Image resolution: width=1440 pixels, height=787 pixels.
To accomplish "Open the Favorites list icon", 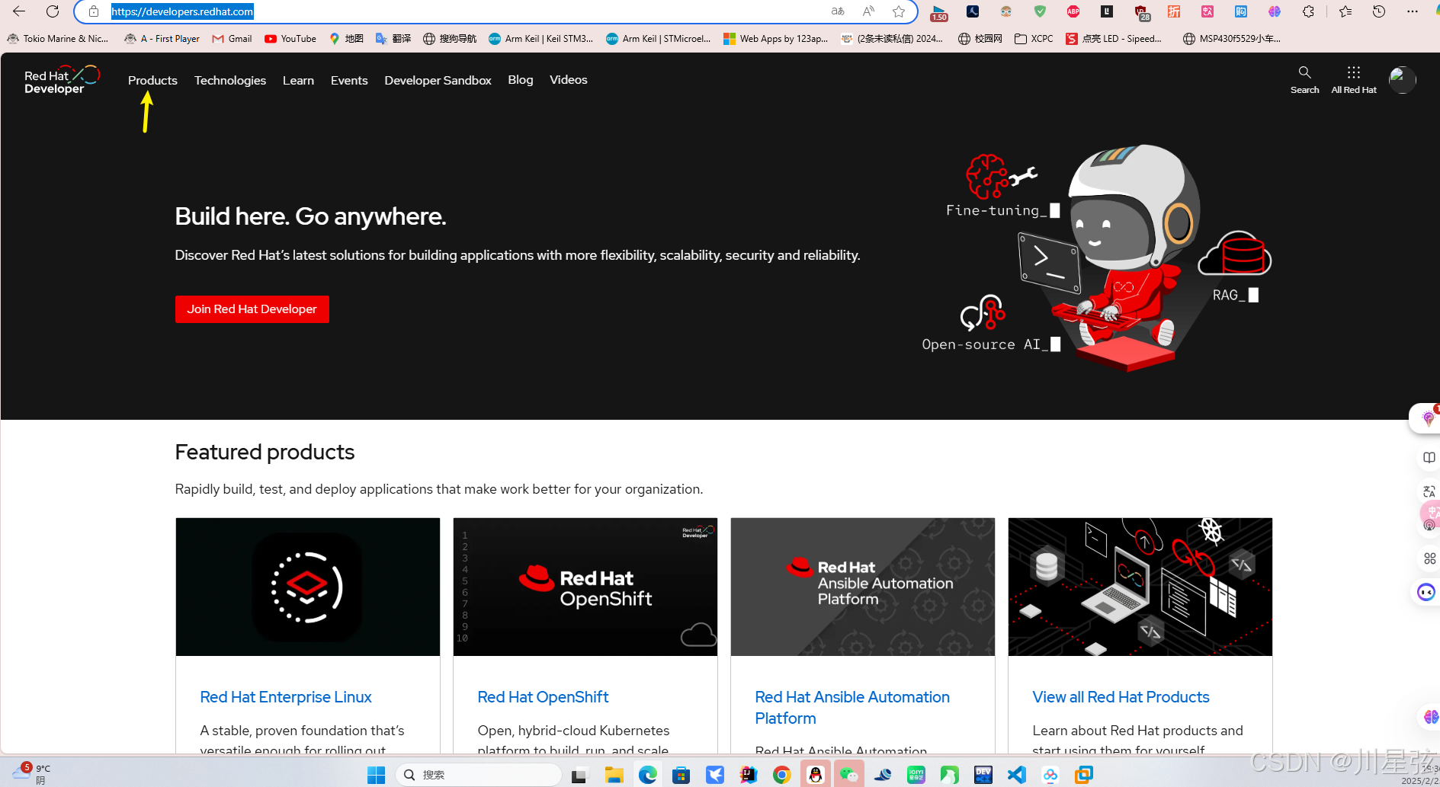I will (x=1345, y=11).
